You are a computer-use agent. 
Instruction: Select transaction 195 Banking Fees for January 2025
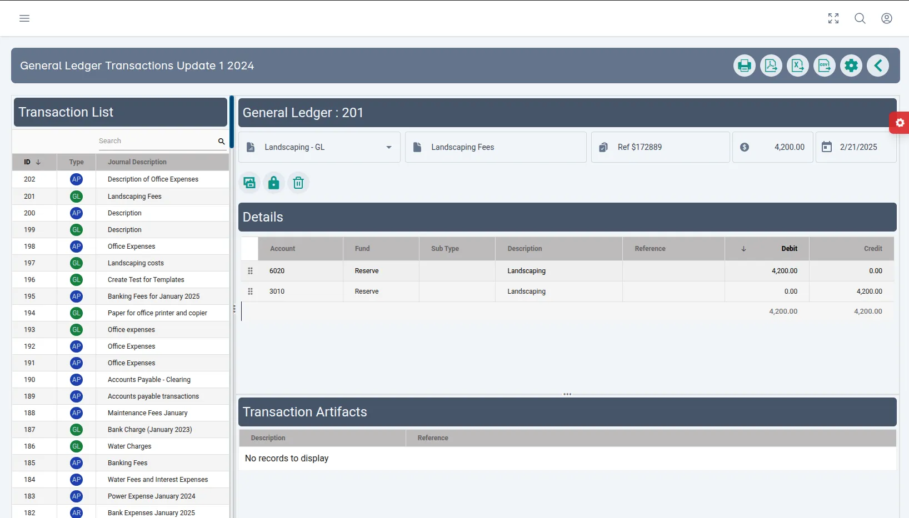tap(153, 296)
